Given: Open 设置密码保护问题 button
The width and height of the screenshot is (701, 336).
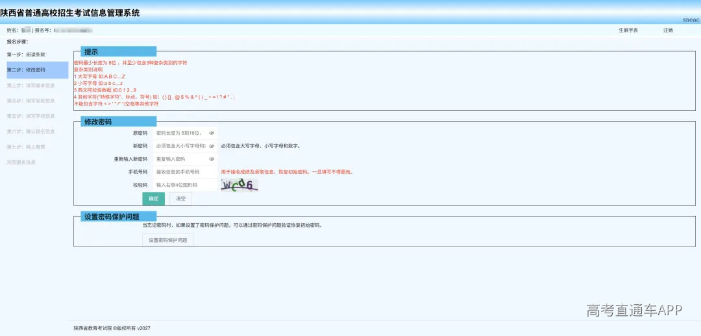Looking at the screenshot, I should [168, 240].
